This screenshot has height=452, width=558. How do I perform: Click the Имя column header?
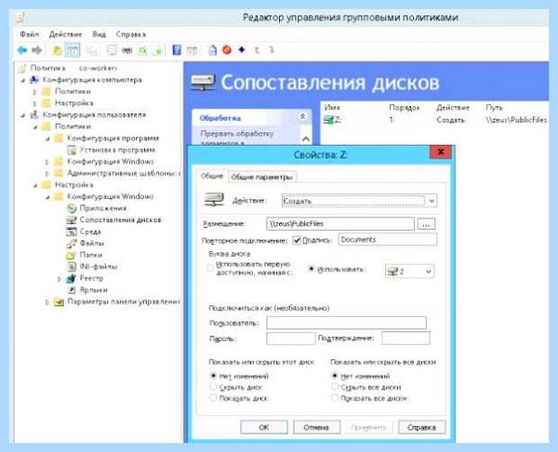pyautogui.click(x=332, y=108)
